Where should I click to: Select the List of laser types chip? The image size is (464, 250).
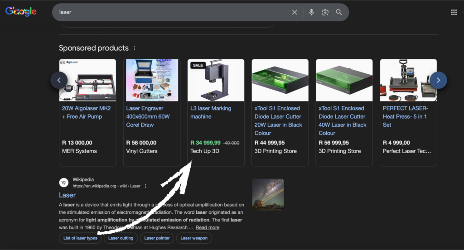tap(80, 238)
